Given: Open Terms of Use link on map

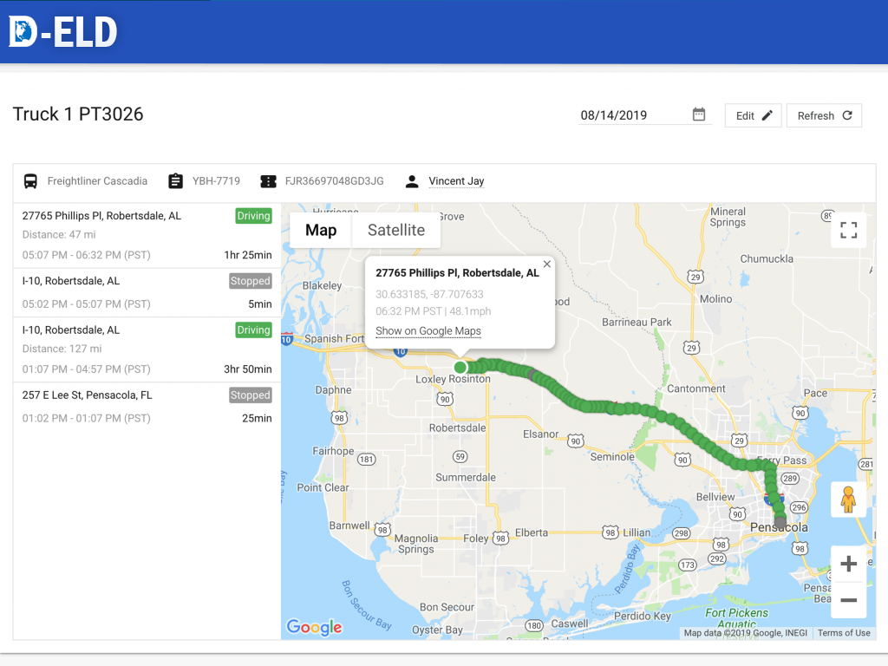Looking at the screenshot, I should click(844, 633).
